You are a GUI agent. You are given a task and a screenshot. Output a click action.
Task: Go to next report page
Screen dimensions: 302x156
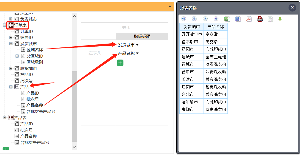point(205,19)
